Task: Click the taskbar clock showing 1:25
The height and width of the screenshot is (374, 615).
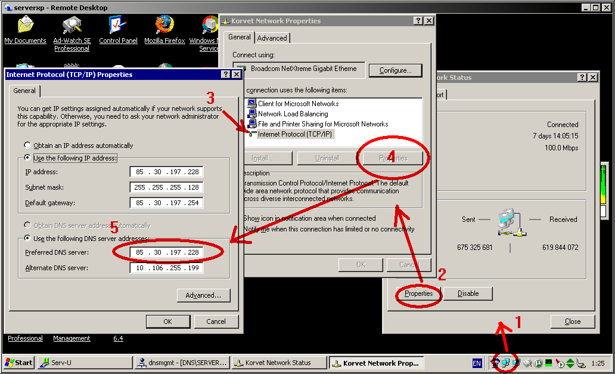Action: (598, 363)
